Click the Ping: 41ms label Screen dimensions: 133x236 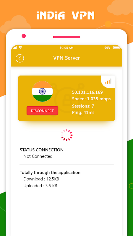point(83,112)
